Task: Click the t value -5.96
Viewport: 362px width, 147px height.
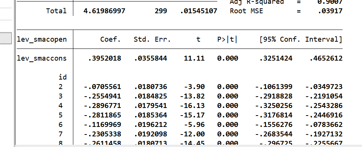Action: tap(194, 124)
